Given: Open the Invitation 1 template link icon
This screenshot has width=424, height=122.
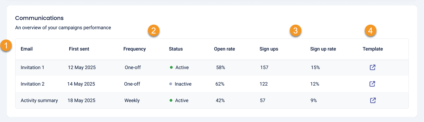Looking at the screenshot, I should pyautogui.click(x=373, y=67).
